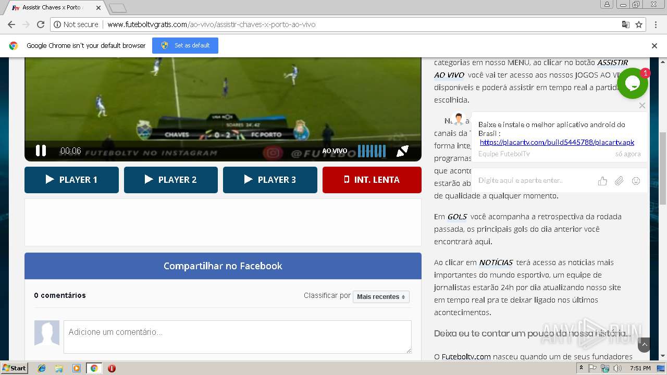Translate this page using the translate icon
This screenshot has height=375, width=667.
click(626, 24)
